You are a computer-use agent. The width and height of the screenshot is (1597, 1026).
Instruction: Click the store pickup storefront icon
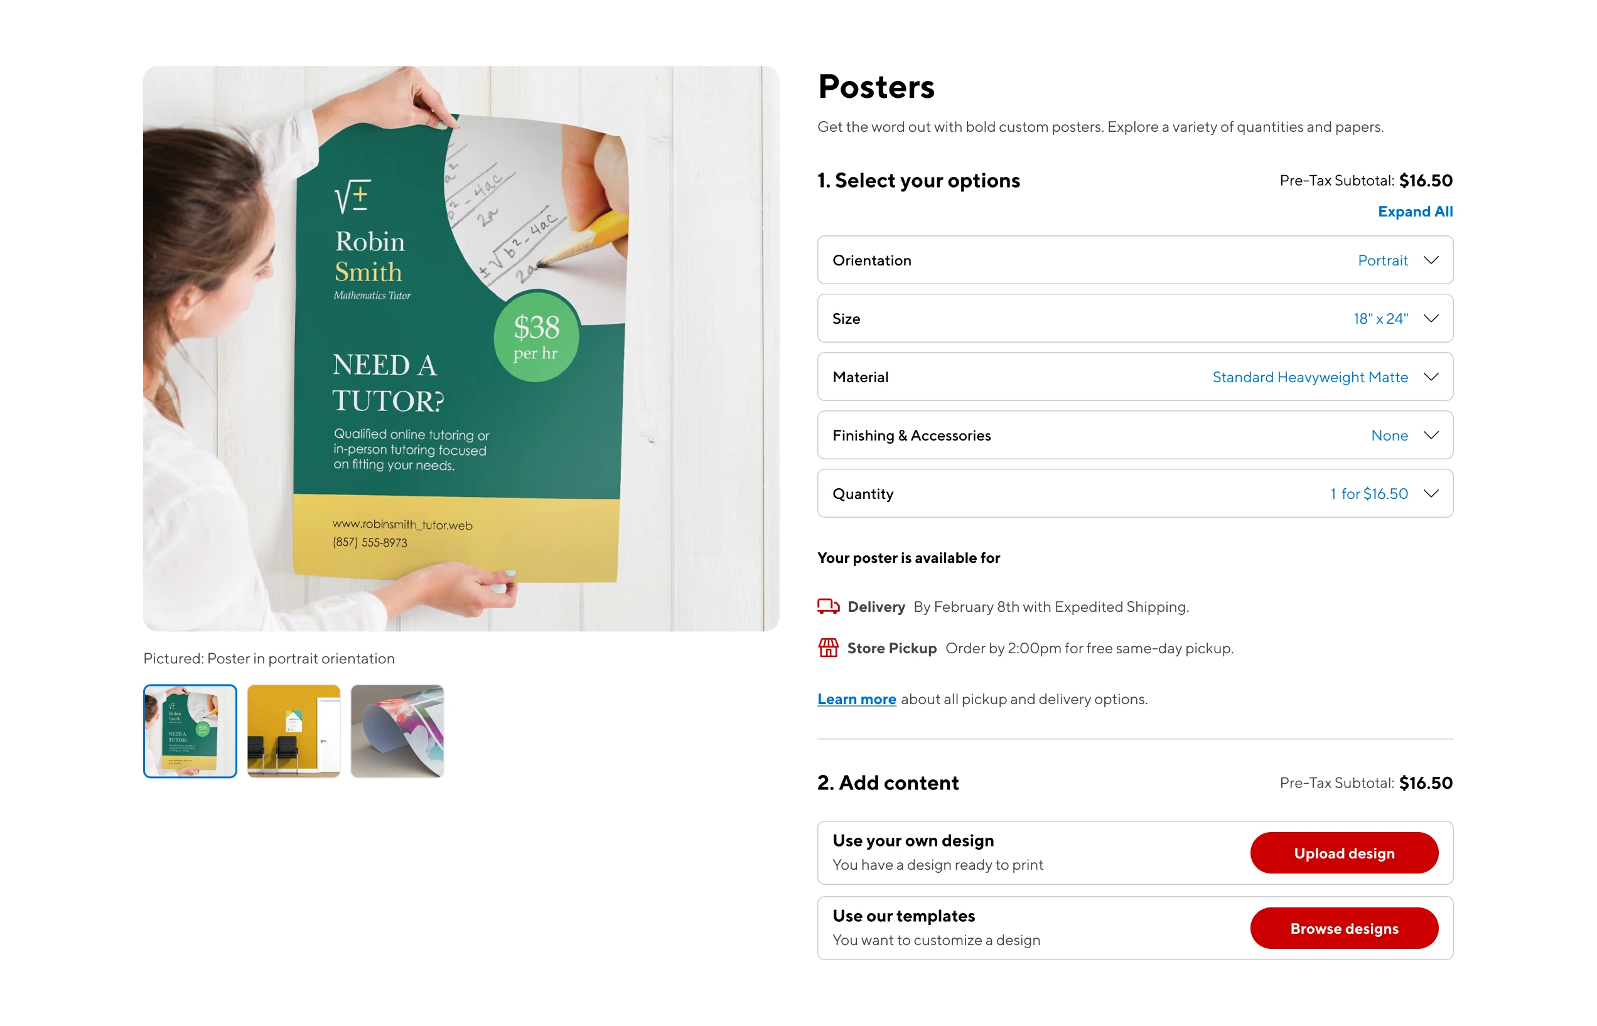828,648
